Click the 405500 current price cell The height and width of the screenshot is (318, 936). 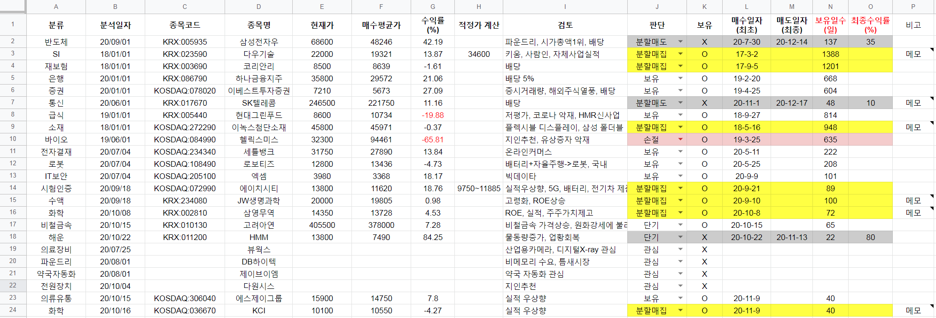[322, 225]
